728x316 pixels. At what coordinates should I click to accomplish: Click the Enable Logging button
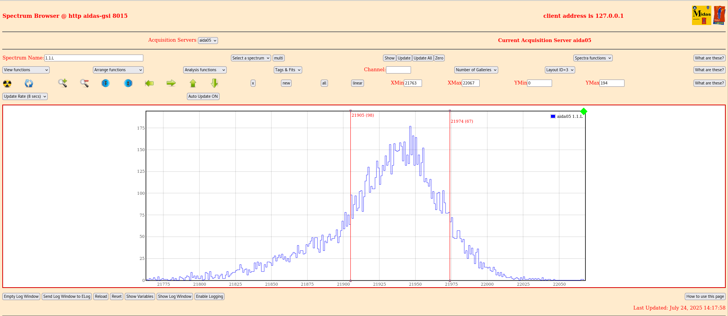(209, 296)
